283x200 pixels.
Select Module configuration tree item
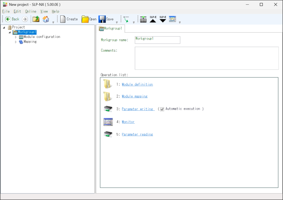pyautogui.click(x=42, y=37)
